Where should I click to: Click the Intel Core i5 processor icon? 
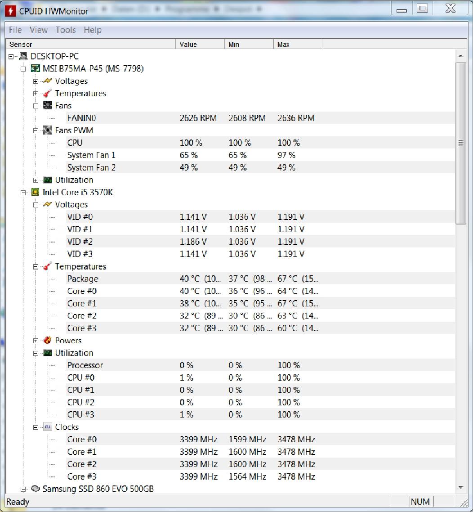coord(35,192)
